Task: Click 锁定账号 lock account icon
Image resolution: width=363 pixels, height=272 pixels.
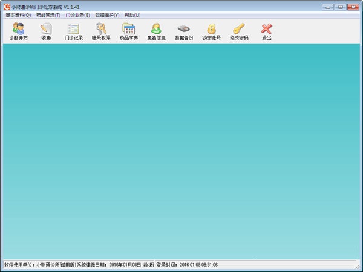Action: coord(211,31)
